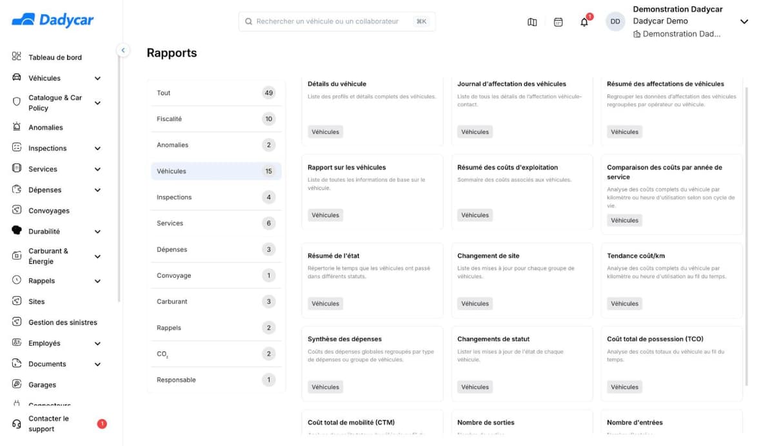Click the Catalogue & Car Policy shield icon
774x446 pixels.
[17, 102]
